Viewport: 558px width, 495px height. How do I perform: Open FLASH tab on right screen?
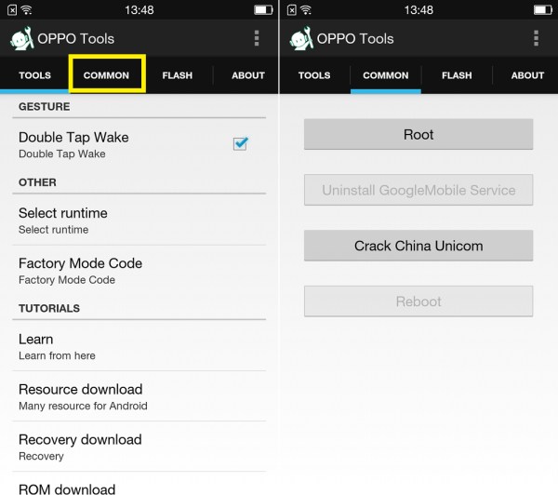pyautogui.click(x=457, y=75)
